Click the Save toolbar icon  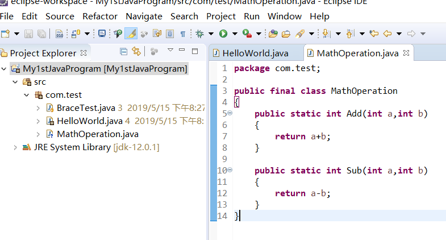pyautogui.click(x=28, y=34)
